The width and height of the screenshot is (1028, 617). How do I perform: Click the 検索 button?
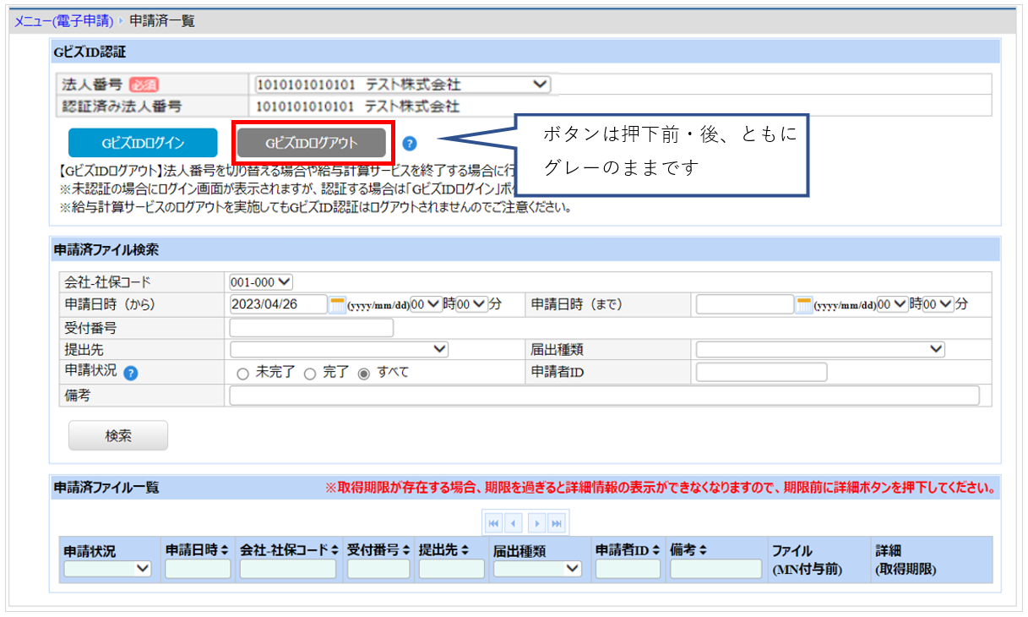pyautogui.click(x=118, y=436)
